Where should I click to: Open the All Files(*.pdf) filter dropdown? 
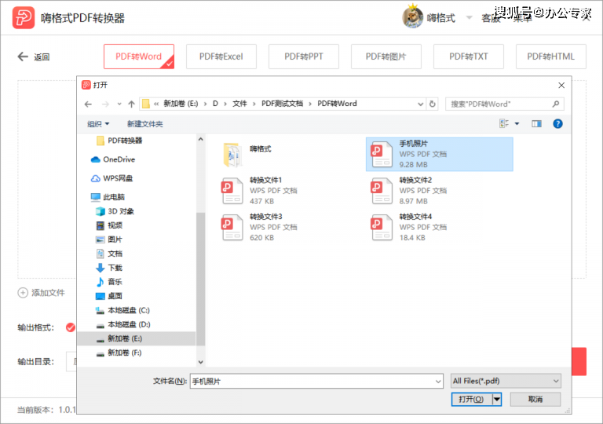pyautogui.click(x=506, y=381)
